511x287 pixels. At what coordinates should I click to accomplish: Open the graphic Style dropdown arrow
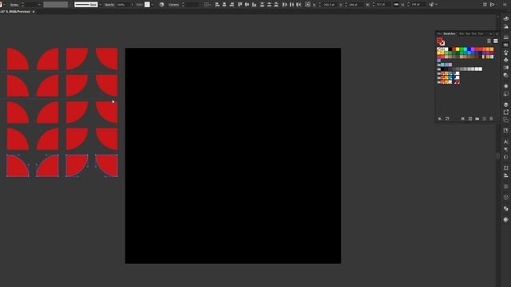coord(153,5)
